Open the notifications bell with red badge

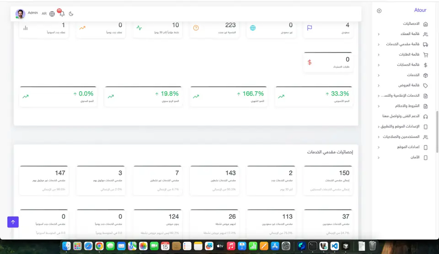click(62, 13)
